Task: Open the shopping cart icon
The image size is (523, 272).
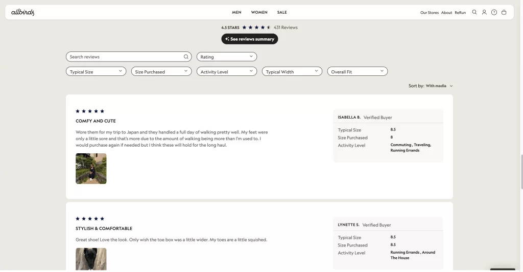Action: pyautogui.click(x=504, y=12)
